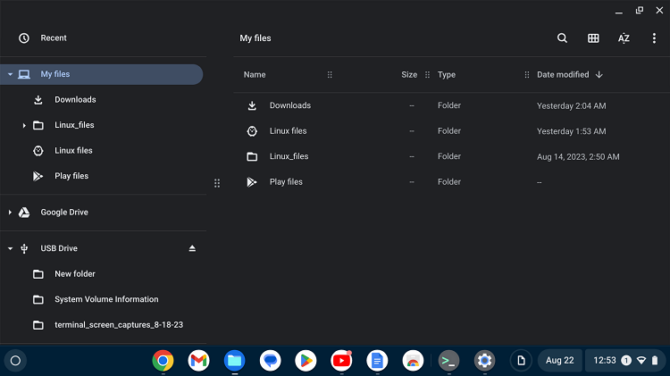Launch YouTube from the shelf
The image size is (670, 376).
(x=341, y=361)
